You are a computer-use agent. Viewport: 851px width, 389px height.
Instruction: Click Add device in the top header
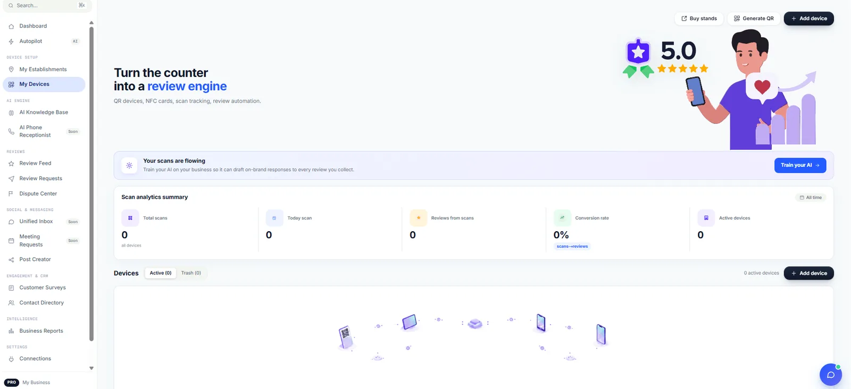(809, 19)
